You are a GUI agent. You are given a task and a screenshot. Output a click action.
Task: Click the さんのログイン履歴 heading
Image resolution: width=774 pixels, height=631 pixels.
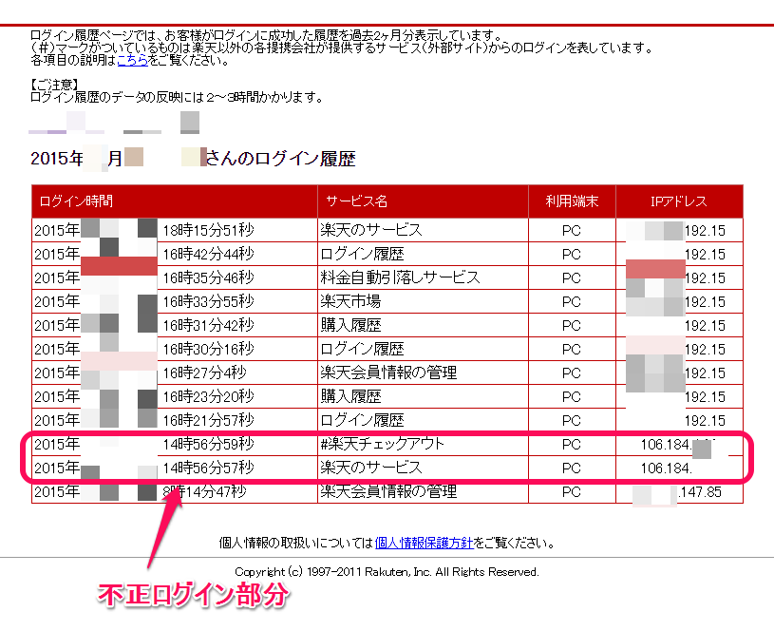(280, 159)
